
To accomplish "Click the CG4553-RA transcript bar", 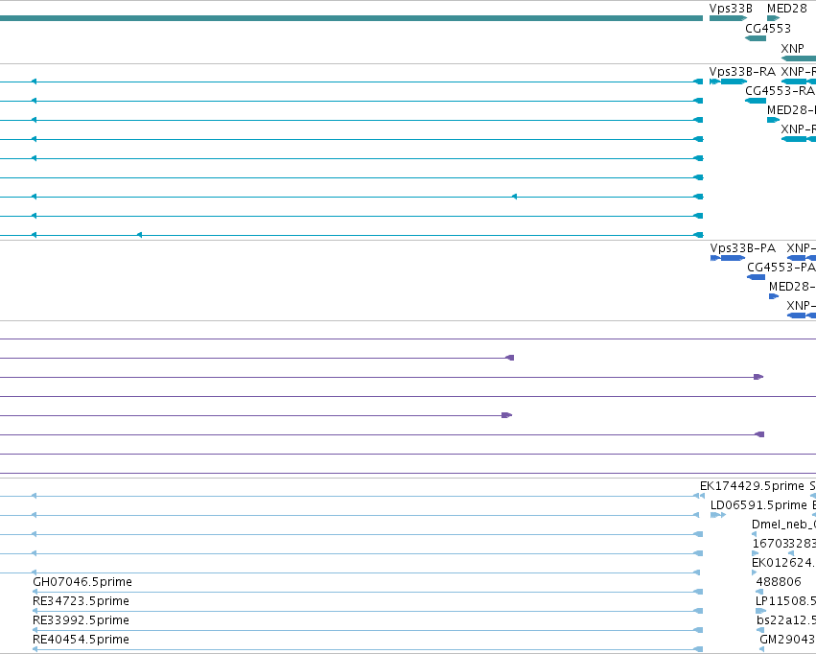I will pyautogui.click(x=756, y=101).
